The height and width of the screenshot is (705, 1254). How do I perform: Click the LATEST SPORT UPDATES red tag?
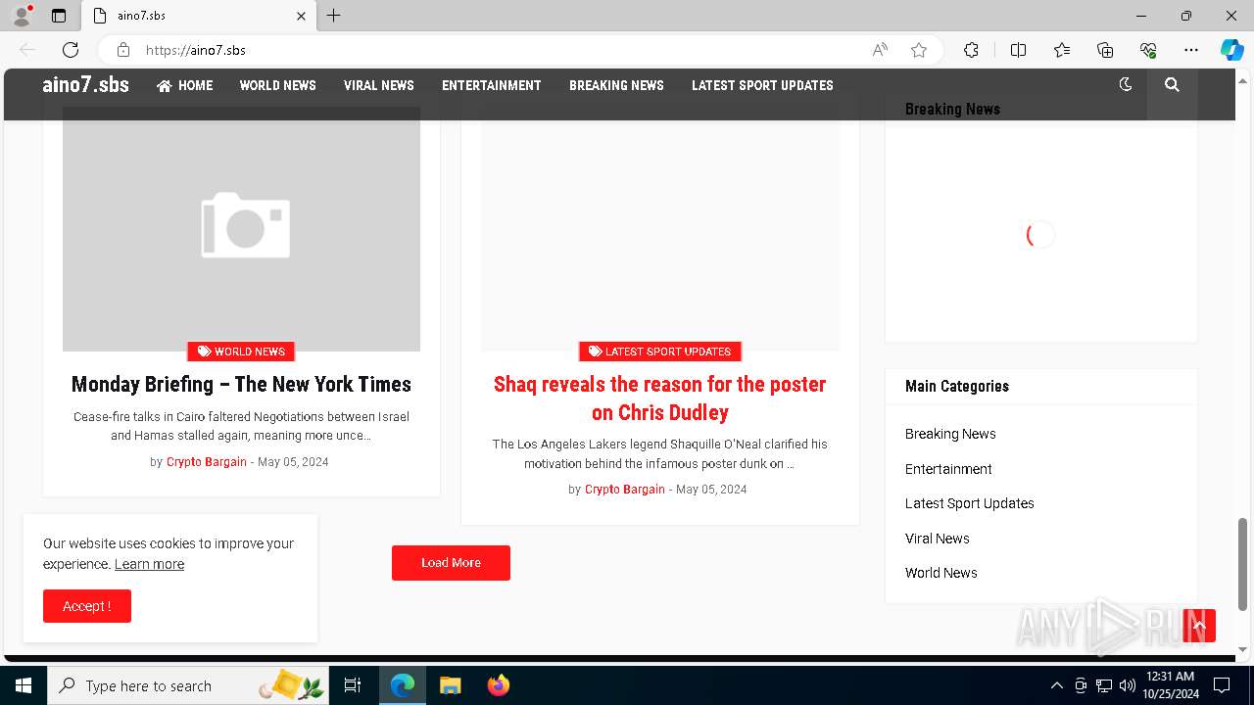tap(660, 352)
